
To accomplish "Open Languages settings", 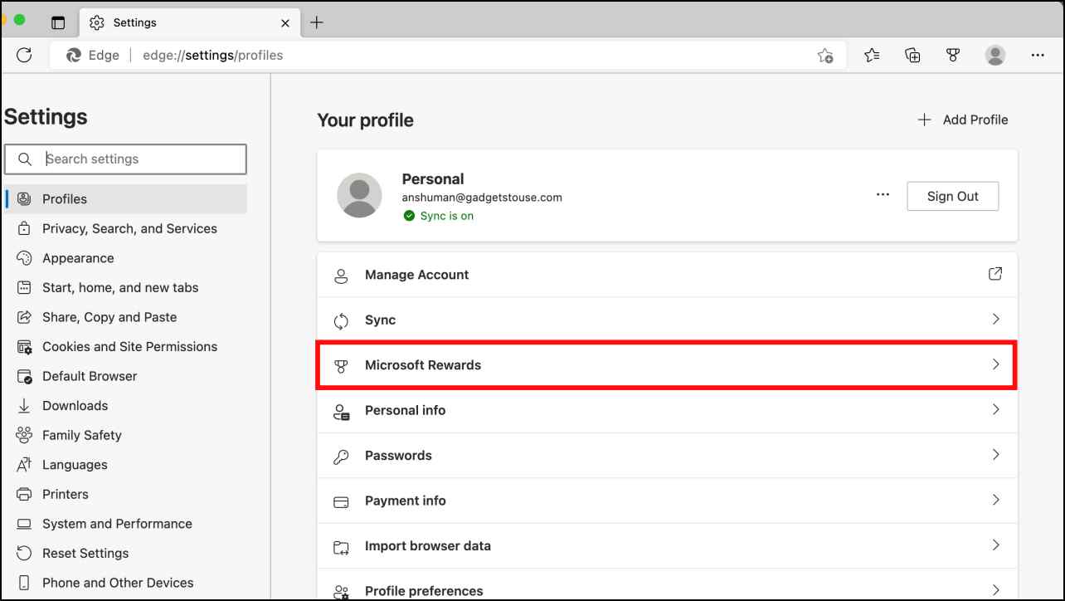I will tap(125, 465).
